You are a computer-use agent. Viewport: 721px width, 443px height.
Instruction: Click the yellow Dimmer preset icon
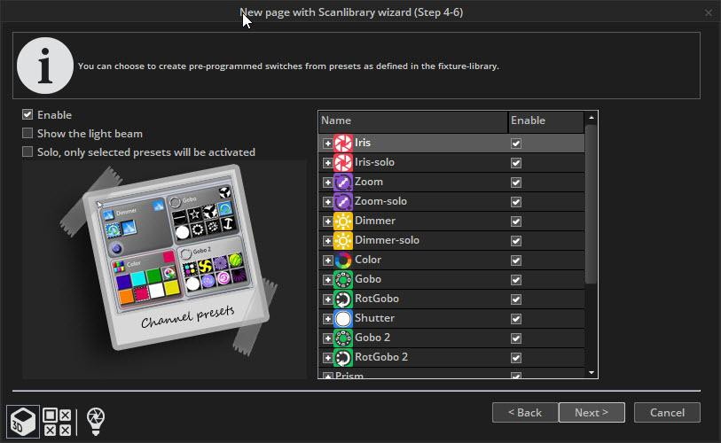(x=343, y=221)
